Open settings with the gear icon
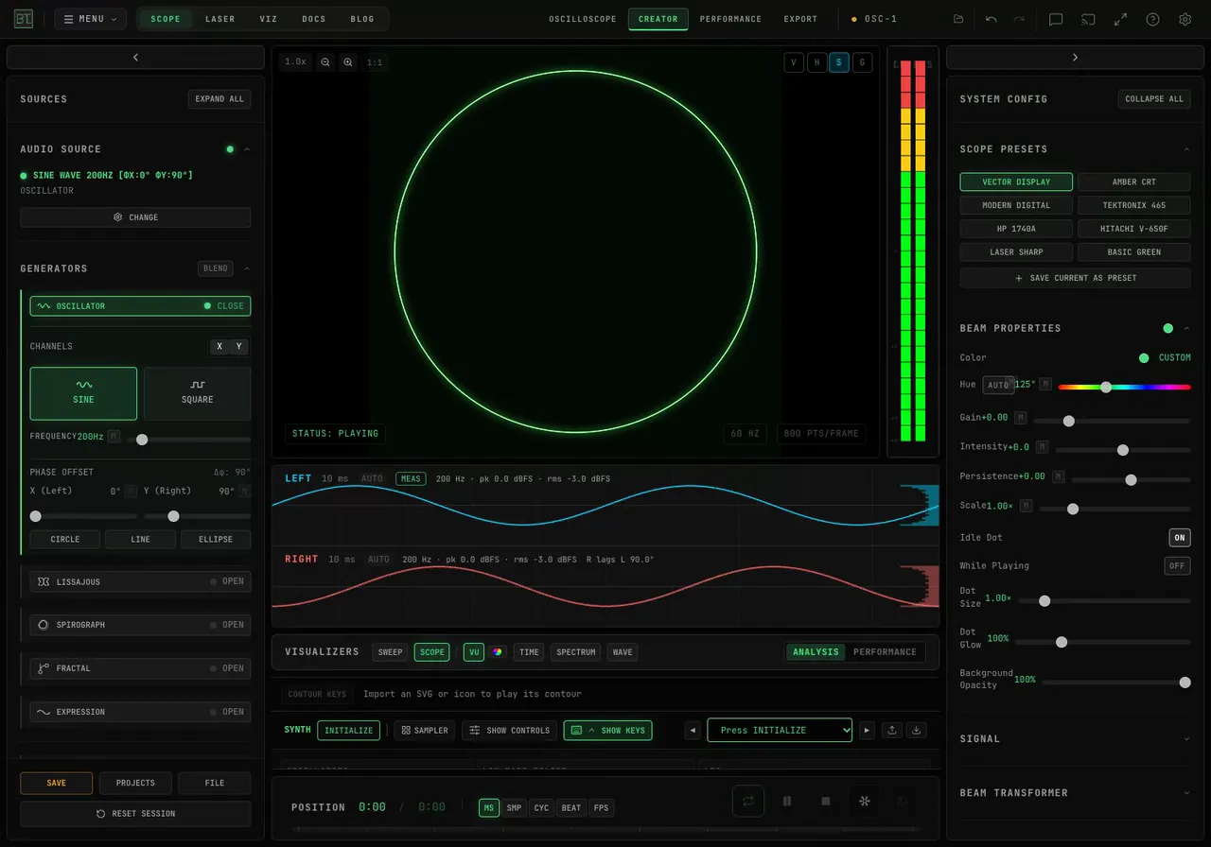This screenshot has height=847, width=1211. coord(1185,19)
